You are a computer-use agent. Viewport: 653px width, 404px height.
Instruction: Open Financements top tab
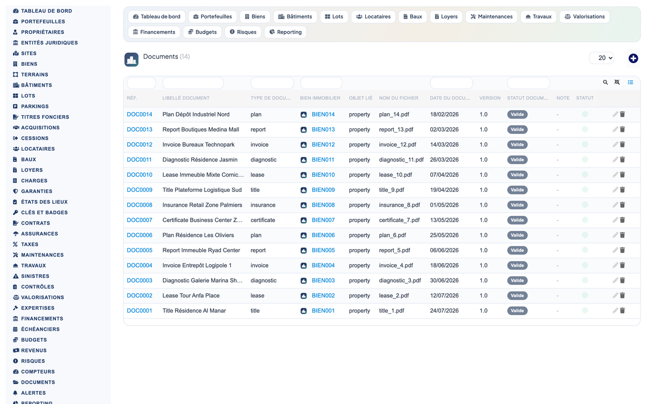pos(154,32)
